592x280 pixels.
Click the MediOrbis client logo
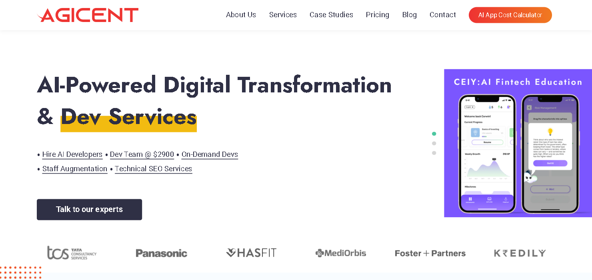pos(341,253)
